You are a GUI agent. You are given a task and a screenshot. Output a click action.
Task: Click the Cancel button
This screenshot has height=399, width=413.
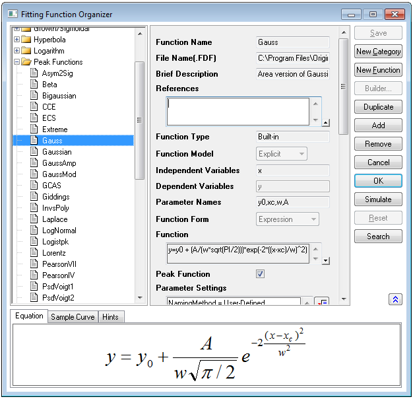point(378,163)
